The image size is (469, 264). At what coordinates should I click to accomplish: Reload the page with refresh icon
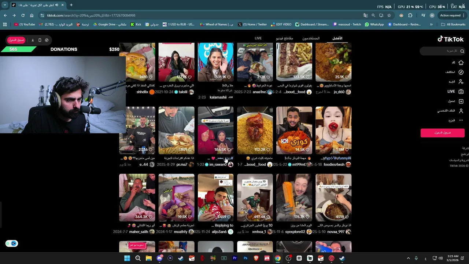[x=23, y=15]
